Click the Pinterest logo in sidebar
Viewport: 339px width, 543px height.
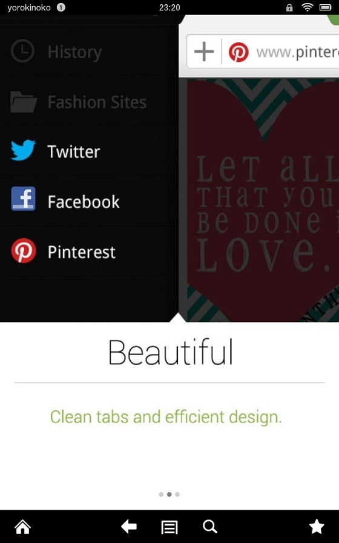point(24,250)
